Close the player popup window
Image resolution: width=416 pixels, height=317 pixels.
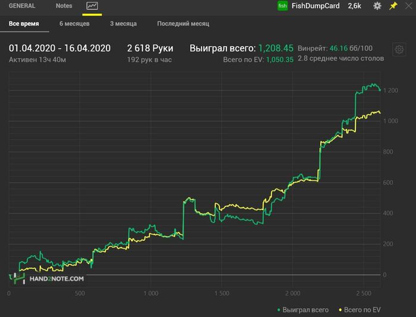409,6
